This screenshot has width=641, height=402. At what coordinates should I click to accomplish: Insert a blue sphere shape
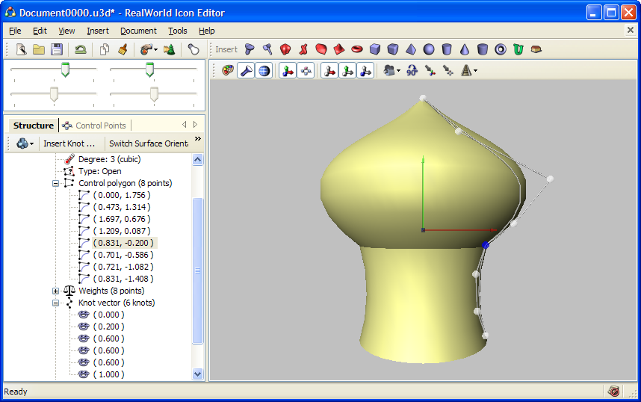429,49
